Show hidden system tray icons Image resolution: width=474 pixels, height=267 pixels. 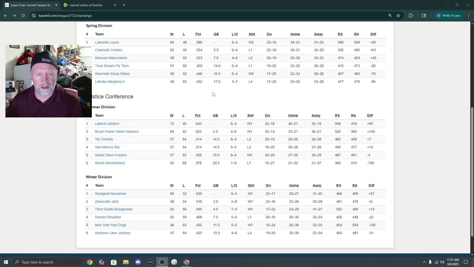tap(424, 262)
